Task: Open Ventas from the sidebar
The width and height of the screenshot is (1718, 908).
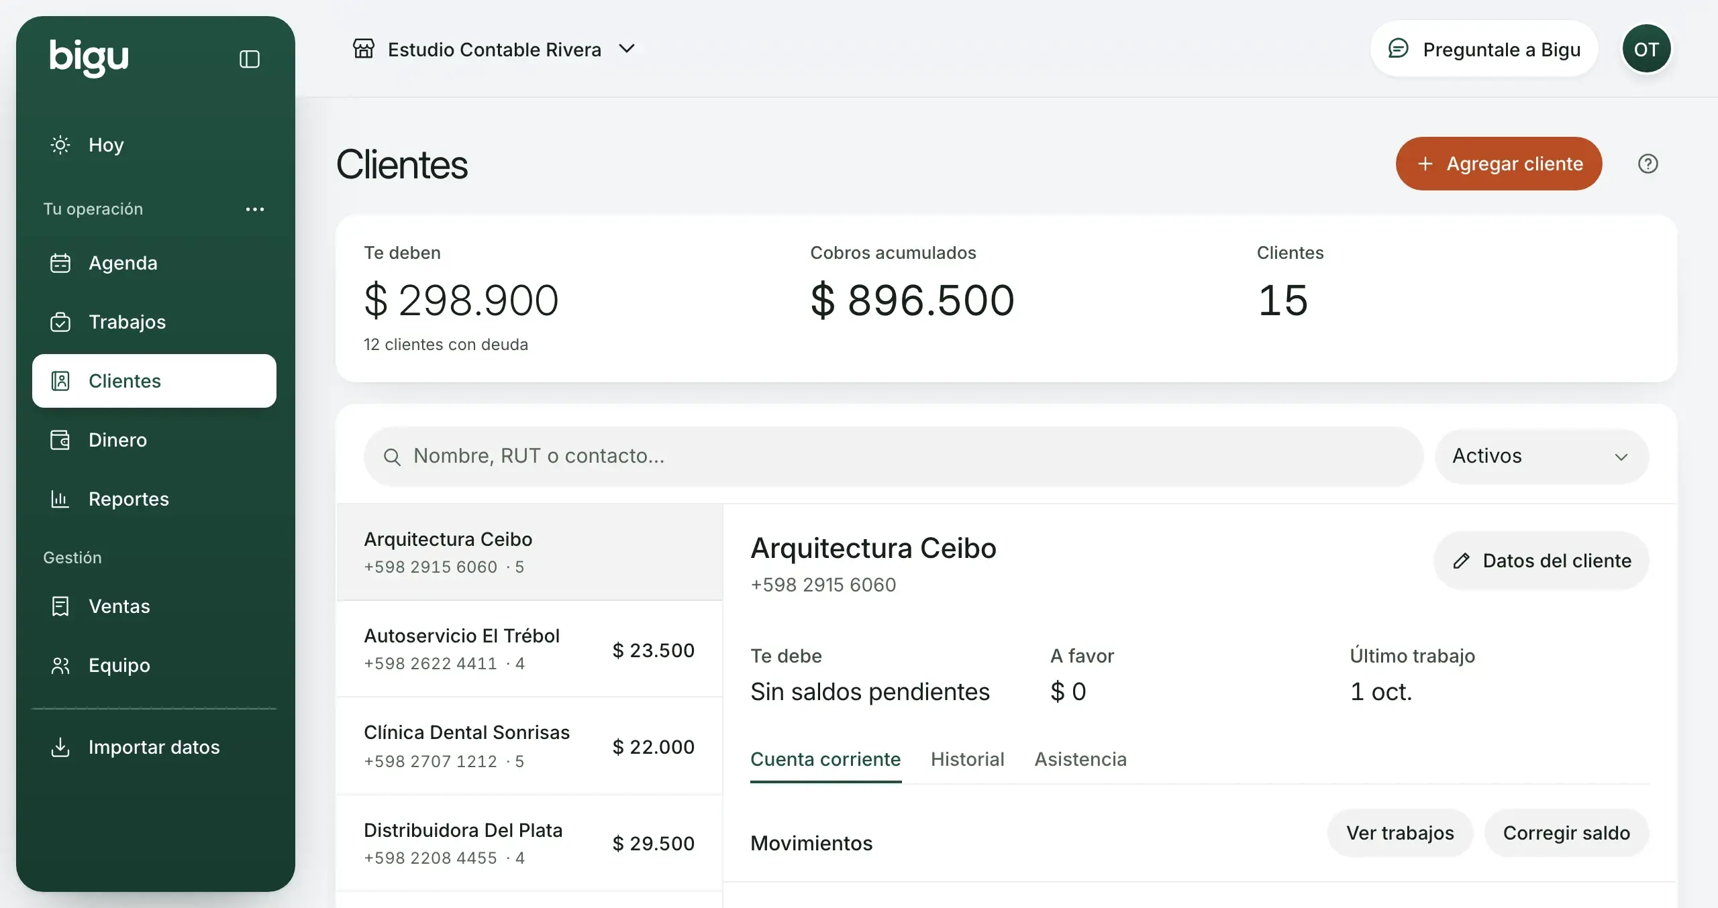Action: [154, 606]
